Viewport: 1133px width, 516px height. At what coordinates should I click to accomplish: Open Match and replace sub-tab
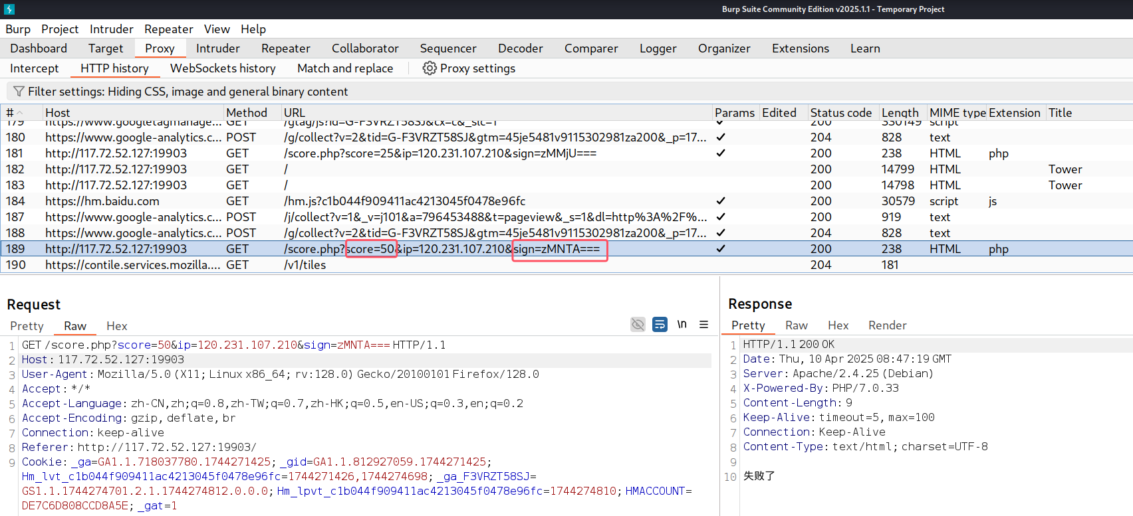point(345,68)
